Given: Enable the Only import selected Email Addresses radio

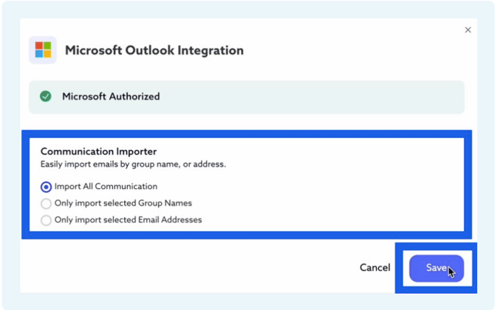Looking at the screenshot, I should tap(47, 220).
